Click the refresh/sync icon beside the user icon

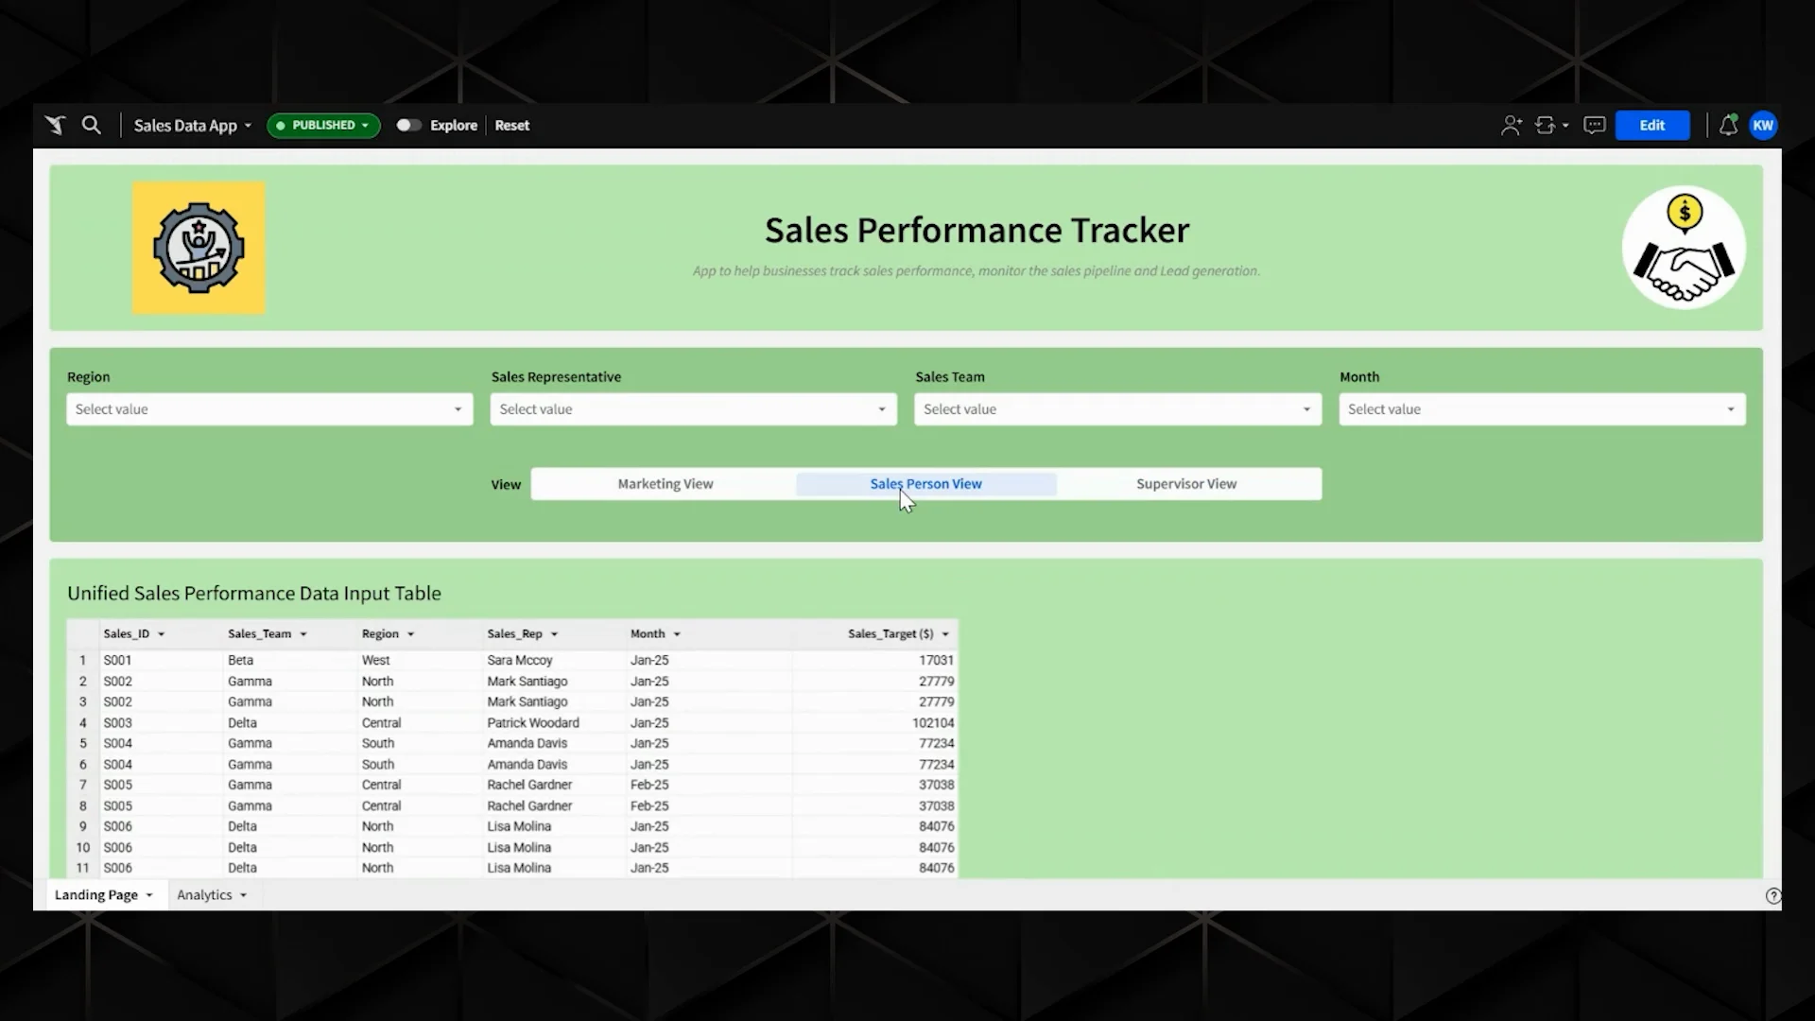tap(1547, 125)
